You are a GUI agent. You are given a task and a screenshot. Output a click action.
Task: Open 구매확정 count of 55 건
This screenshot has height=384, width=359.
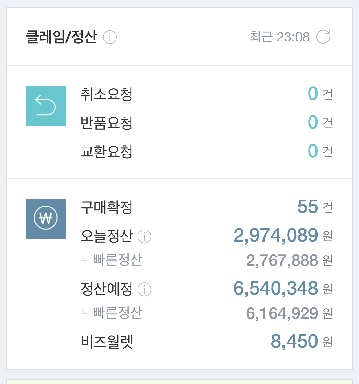(315, 207)
